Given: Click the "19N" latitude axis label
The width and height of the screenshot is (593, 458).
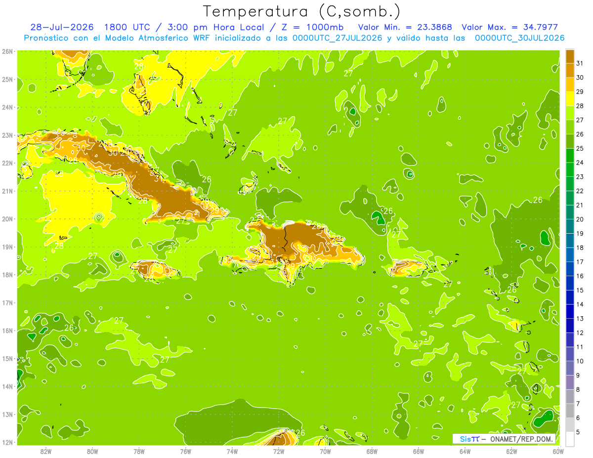Looking at the screenshot, I should tap(7, 247).
